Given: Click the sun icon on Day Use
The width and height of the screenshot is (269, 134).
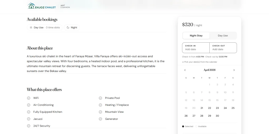Looking at the screenshot, I should (31, 27).
